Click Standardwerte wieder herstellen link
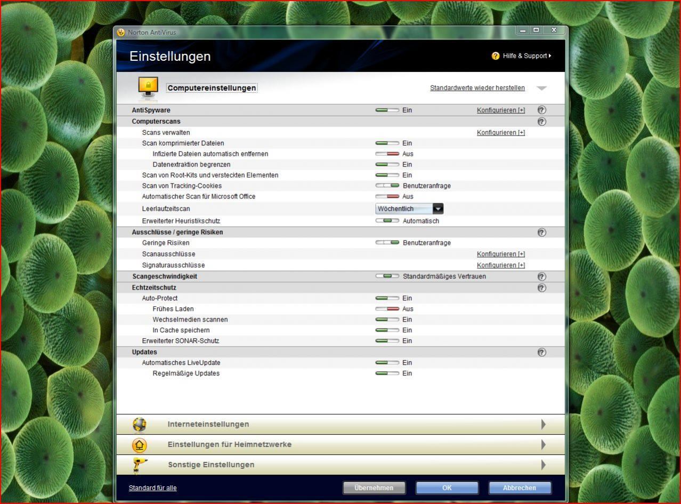Image resolution: width=681 pixels, height=504 pixels. (477, 88)
